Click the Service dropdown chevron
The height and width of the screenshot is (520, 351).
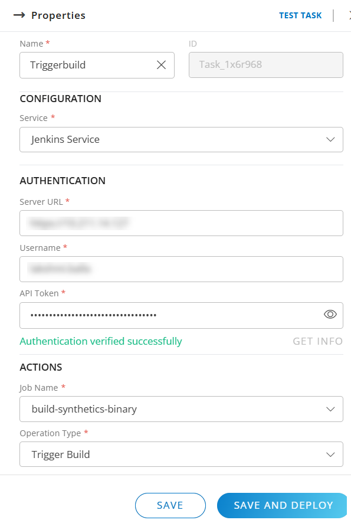(332, 139)
